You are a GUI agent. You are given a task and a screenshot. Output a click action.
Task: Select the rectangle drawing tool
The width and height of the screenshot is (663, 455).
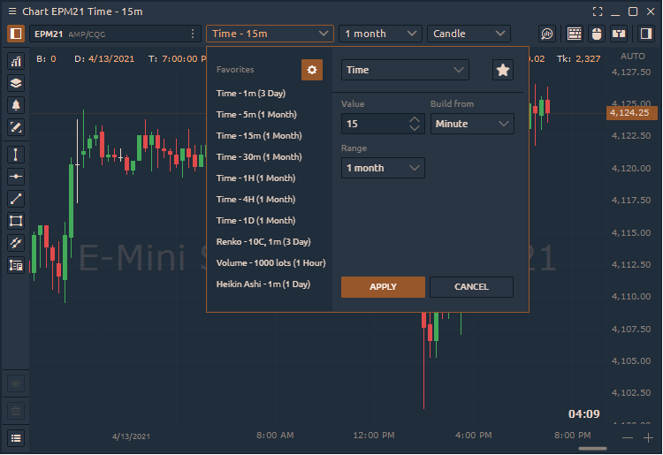point(16,220)
